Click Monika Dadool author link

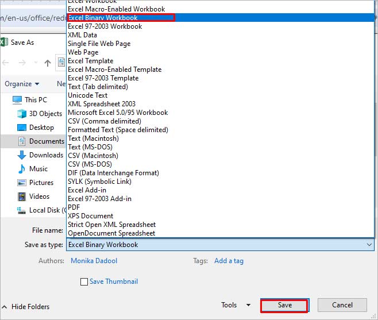[94, 261]
